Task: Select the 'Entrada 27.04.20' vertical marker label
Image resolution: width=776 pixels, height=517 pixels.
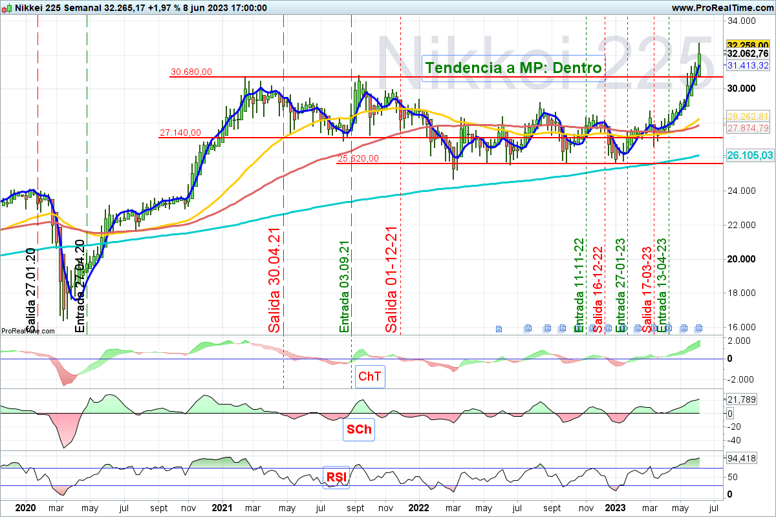Action: (80, 286)
